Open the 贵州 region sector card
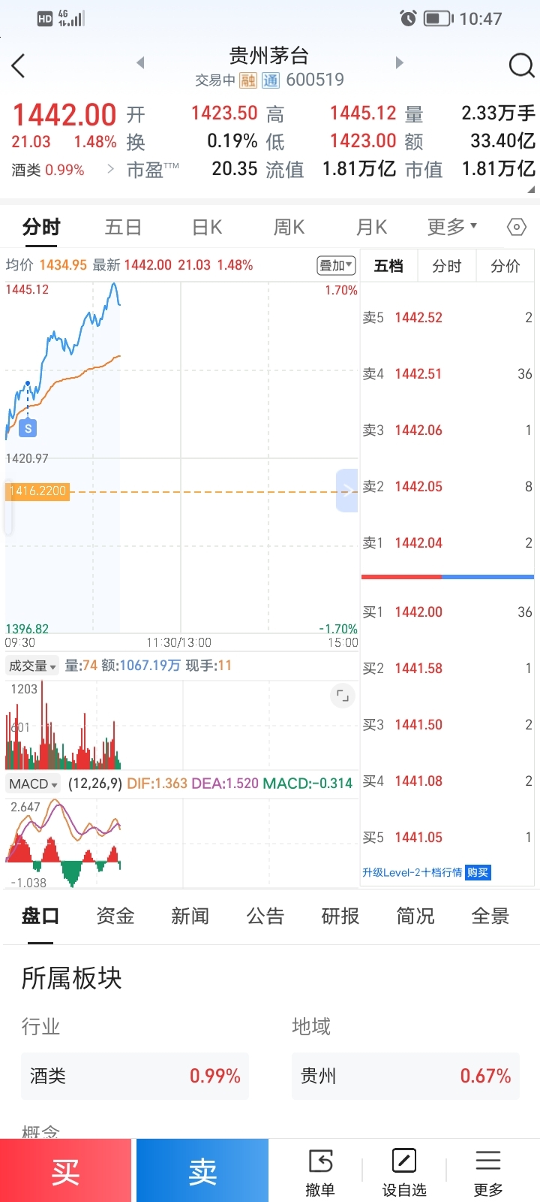Screen dimensions: 540x1202 click(406, 1077)
